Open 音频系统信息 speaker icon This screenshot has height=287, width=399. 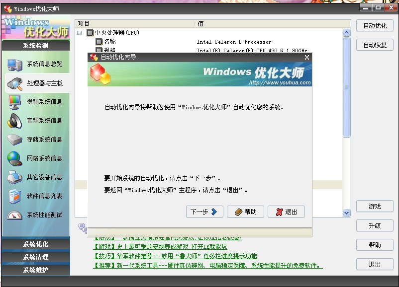pos(14,121)
